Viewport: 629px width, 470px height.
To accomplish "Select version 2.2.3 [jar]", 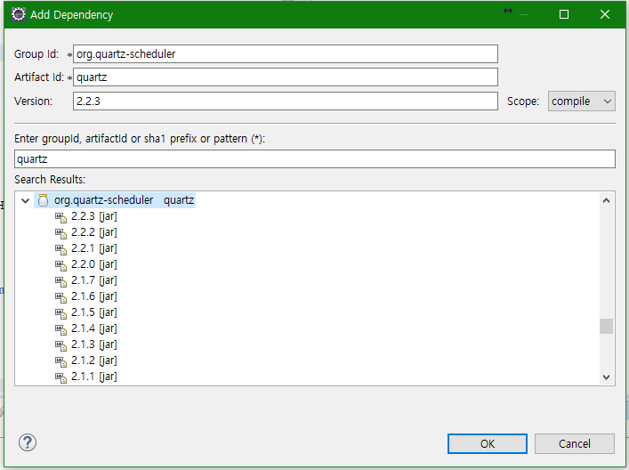I will [x=94, y=216].
